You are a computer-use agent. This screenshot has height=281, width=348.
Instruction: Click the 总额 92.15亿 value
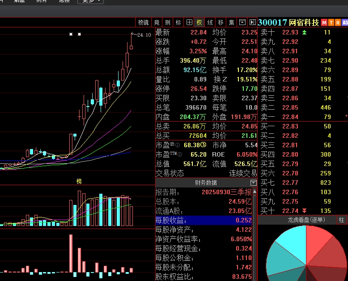tap(195, 70)
